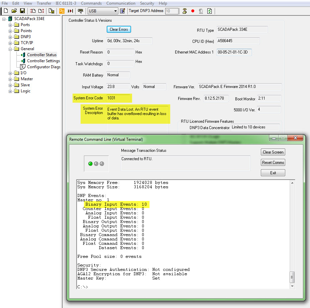Open the Commands menu
This screenshot has height=308, width=310.
[91, 3]
